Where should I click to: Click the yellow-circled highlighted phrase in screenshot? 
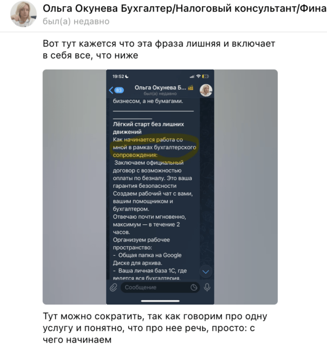[155, 147]
